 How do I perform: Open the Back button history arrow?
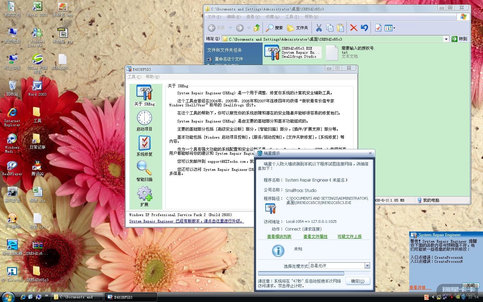[230, 28]
